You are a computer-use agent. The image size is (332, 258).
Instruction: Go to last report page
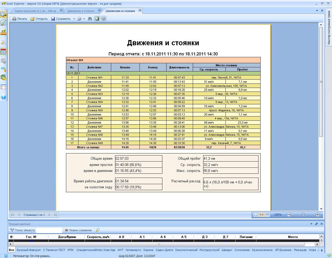click(x=55, y=215)
